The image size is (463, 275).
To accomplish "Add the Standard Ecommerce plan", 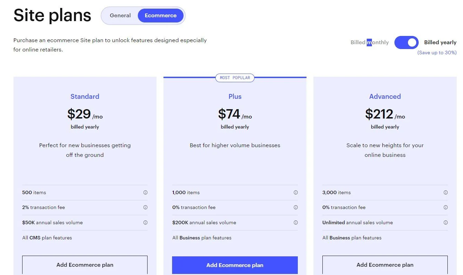I will pos(84,265).
